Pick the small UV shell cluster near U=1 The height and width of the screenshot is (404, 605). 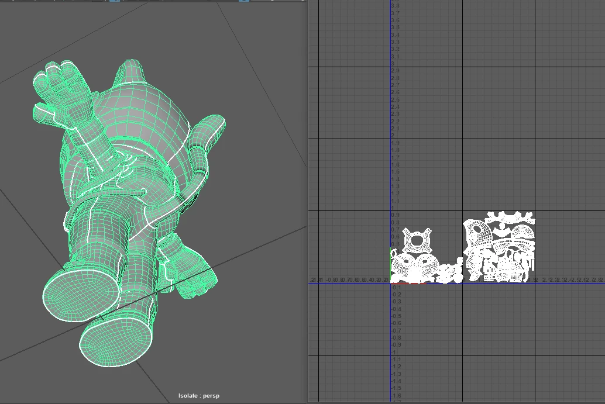click(x=451, y=271)
